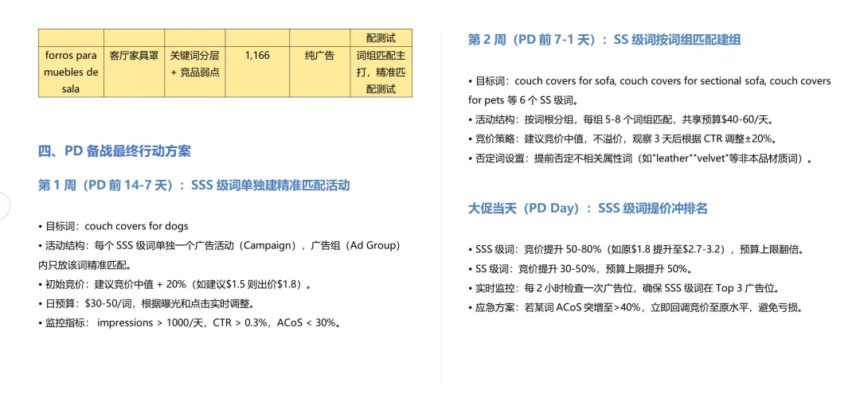Click the heading 四、PD 备战最终行动方案
This screenshot has width=860, height=394.
[x=115, y=151]
